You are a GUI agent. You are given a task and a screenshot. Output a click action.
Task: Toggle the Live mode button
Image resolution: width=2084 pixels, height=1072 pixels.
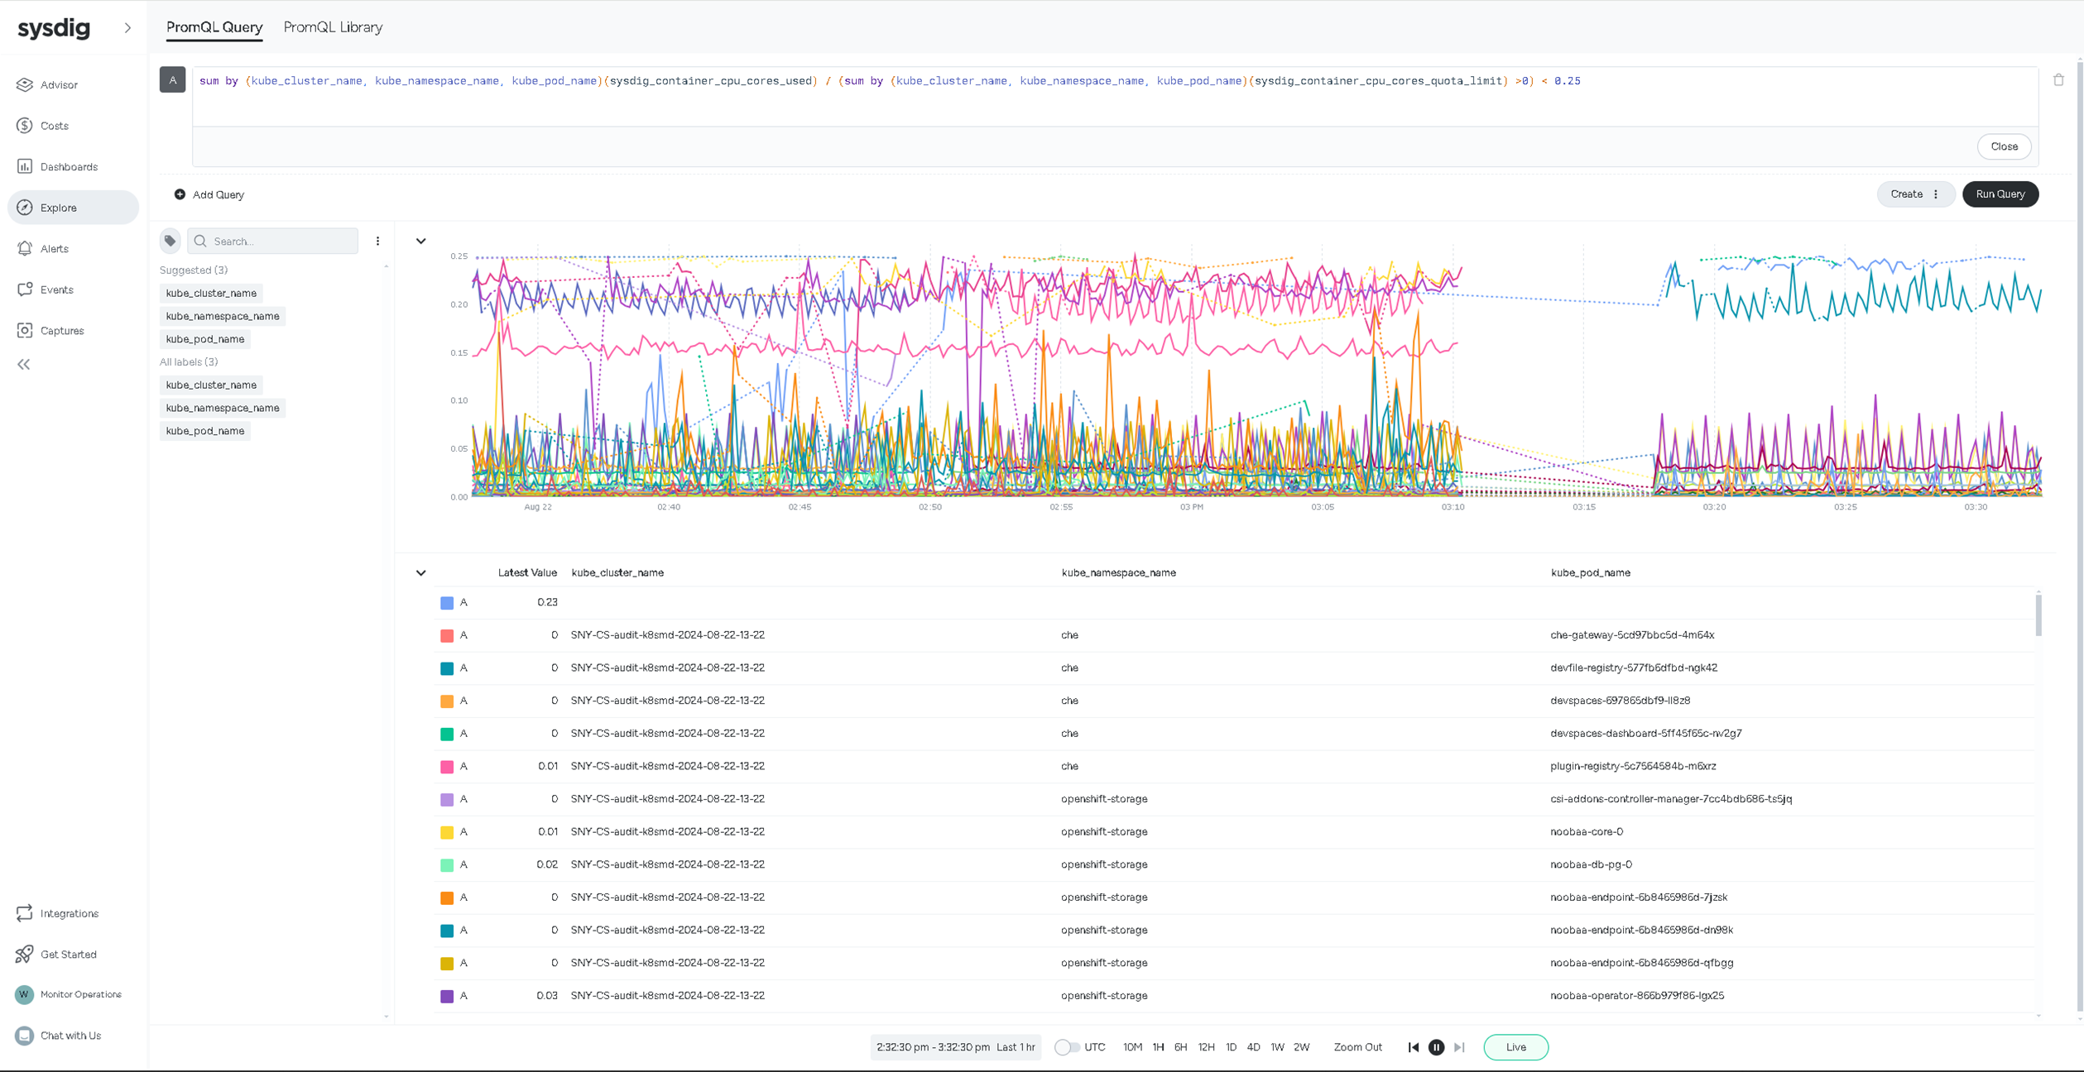(x=1515, y=1047)
